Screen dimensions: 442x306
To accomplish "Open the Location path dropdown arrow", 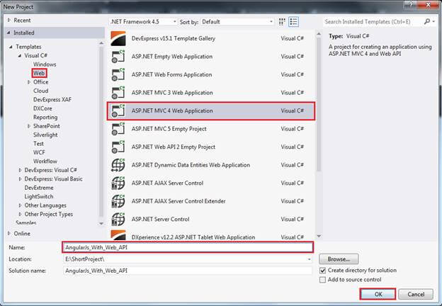I will [x=310, y=259].
